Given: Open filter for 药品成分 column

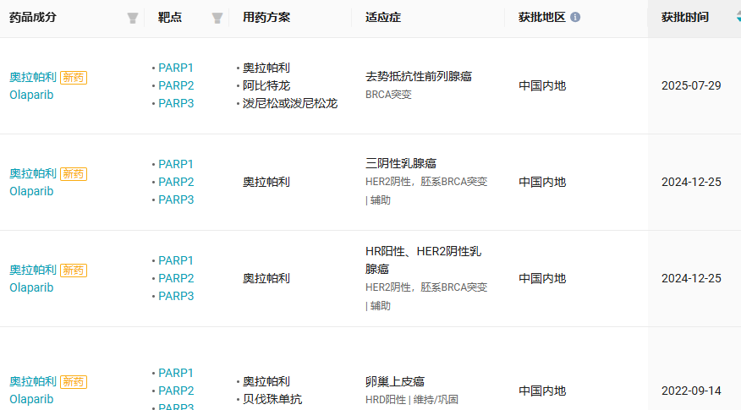Looking at the screenshot, I should [x=133, y=18].
